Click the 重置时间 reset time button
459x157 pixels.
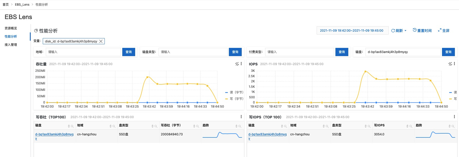tap(422, 30)
